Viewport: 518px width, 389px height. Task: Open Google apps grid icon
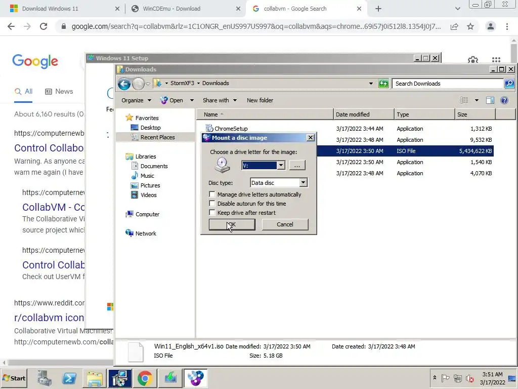click(496, 60)
